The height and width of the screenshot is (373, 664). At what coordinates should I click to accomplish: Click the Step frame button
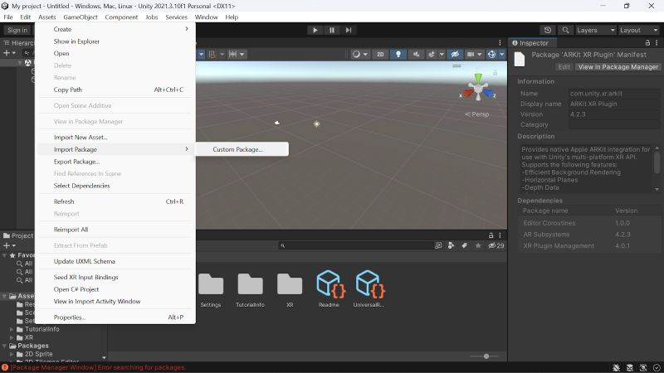coord(349,30)
